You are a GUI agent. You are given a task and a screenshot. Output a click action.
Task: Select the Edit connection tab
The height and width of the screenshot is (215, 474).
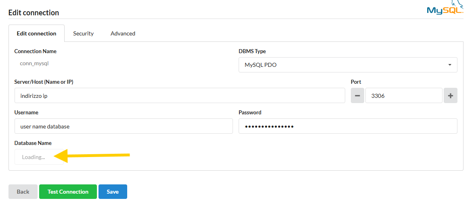coord(37,33)
